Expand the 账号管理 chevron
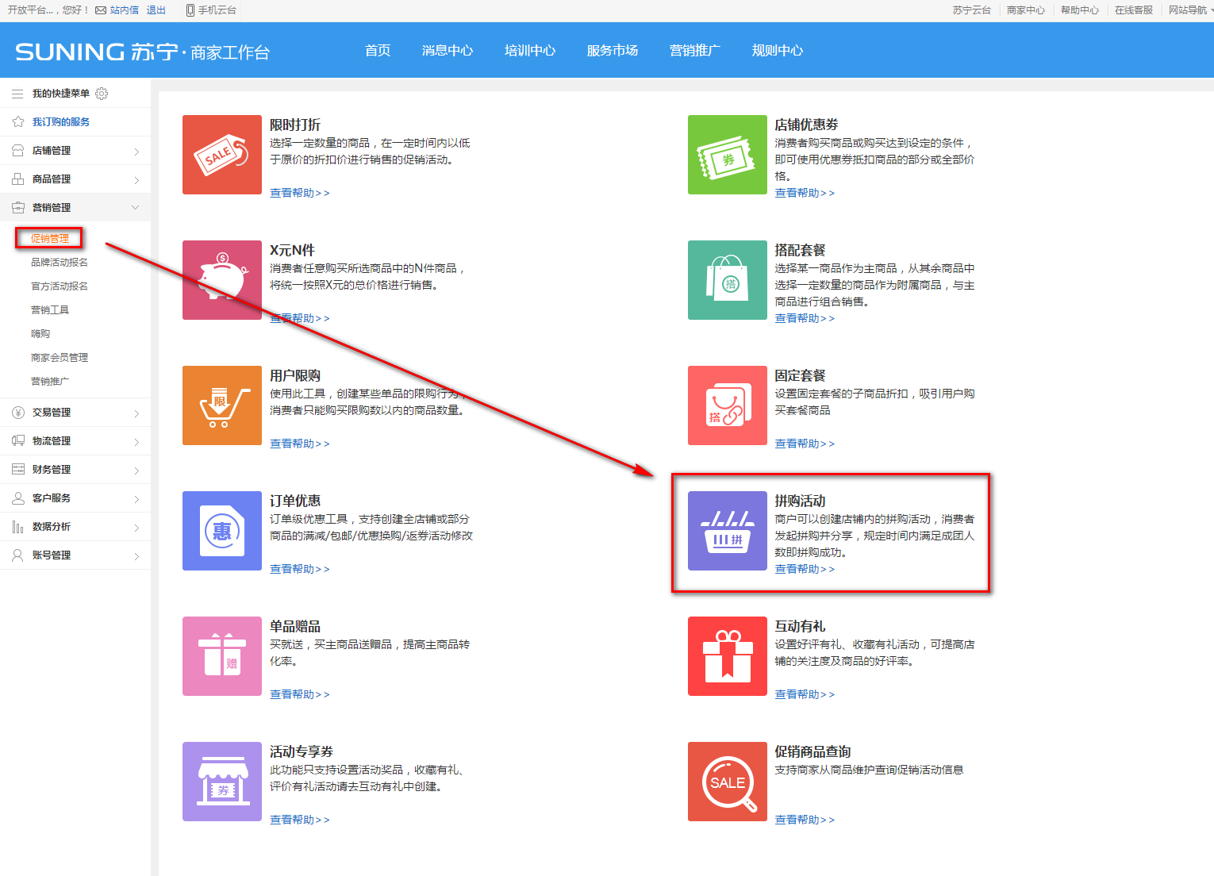The width and height of the screenshot is (1214, 876). point(136,556)
